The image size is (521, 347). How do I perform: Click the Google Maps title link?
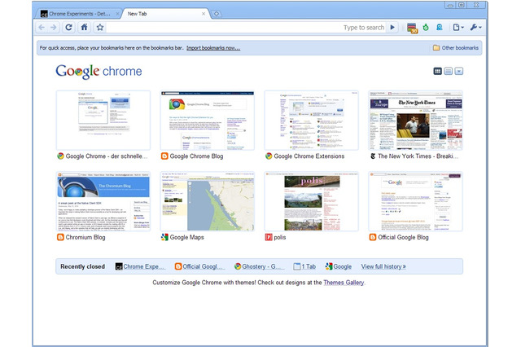(186, 237)
